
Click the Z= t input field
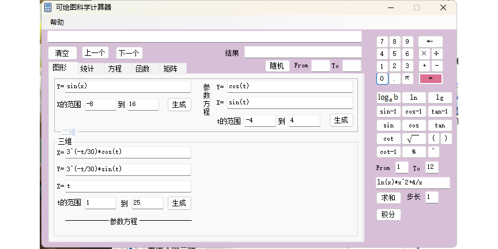pos(129,186)
